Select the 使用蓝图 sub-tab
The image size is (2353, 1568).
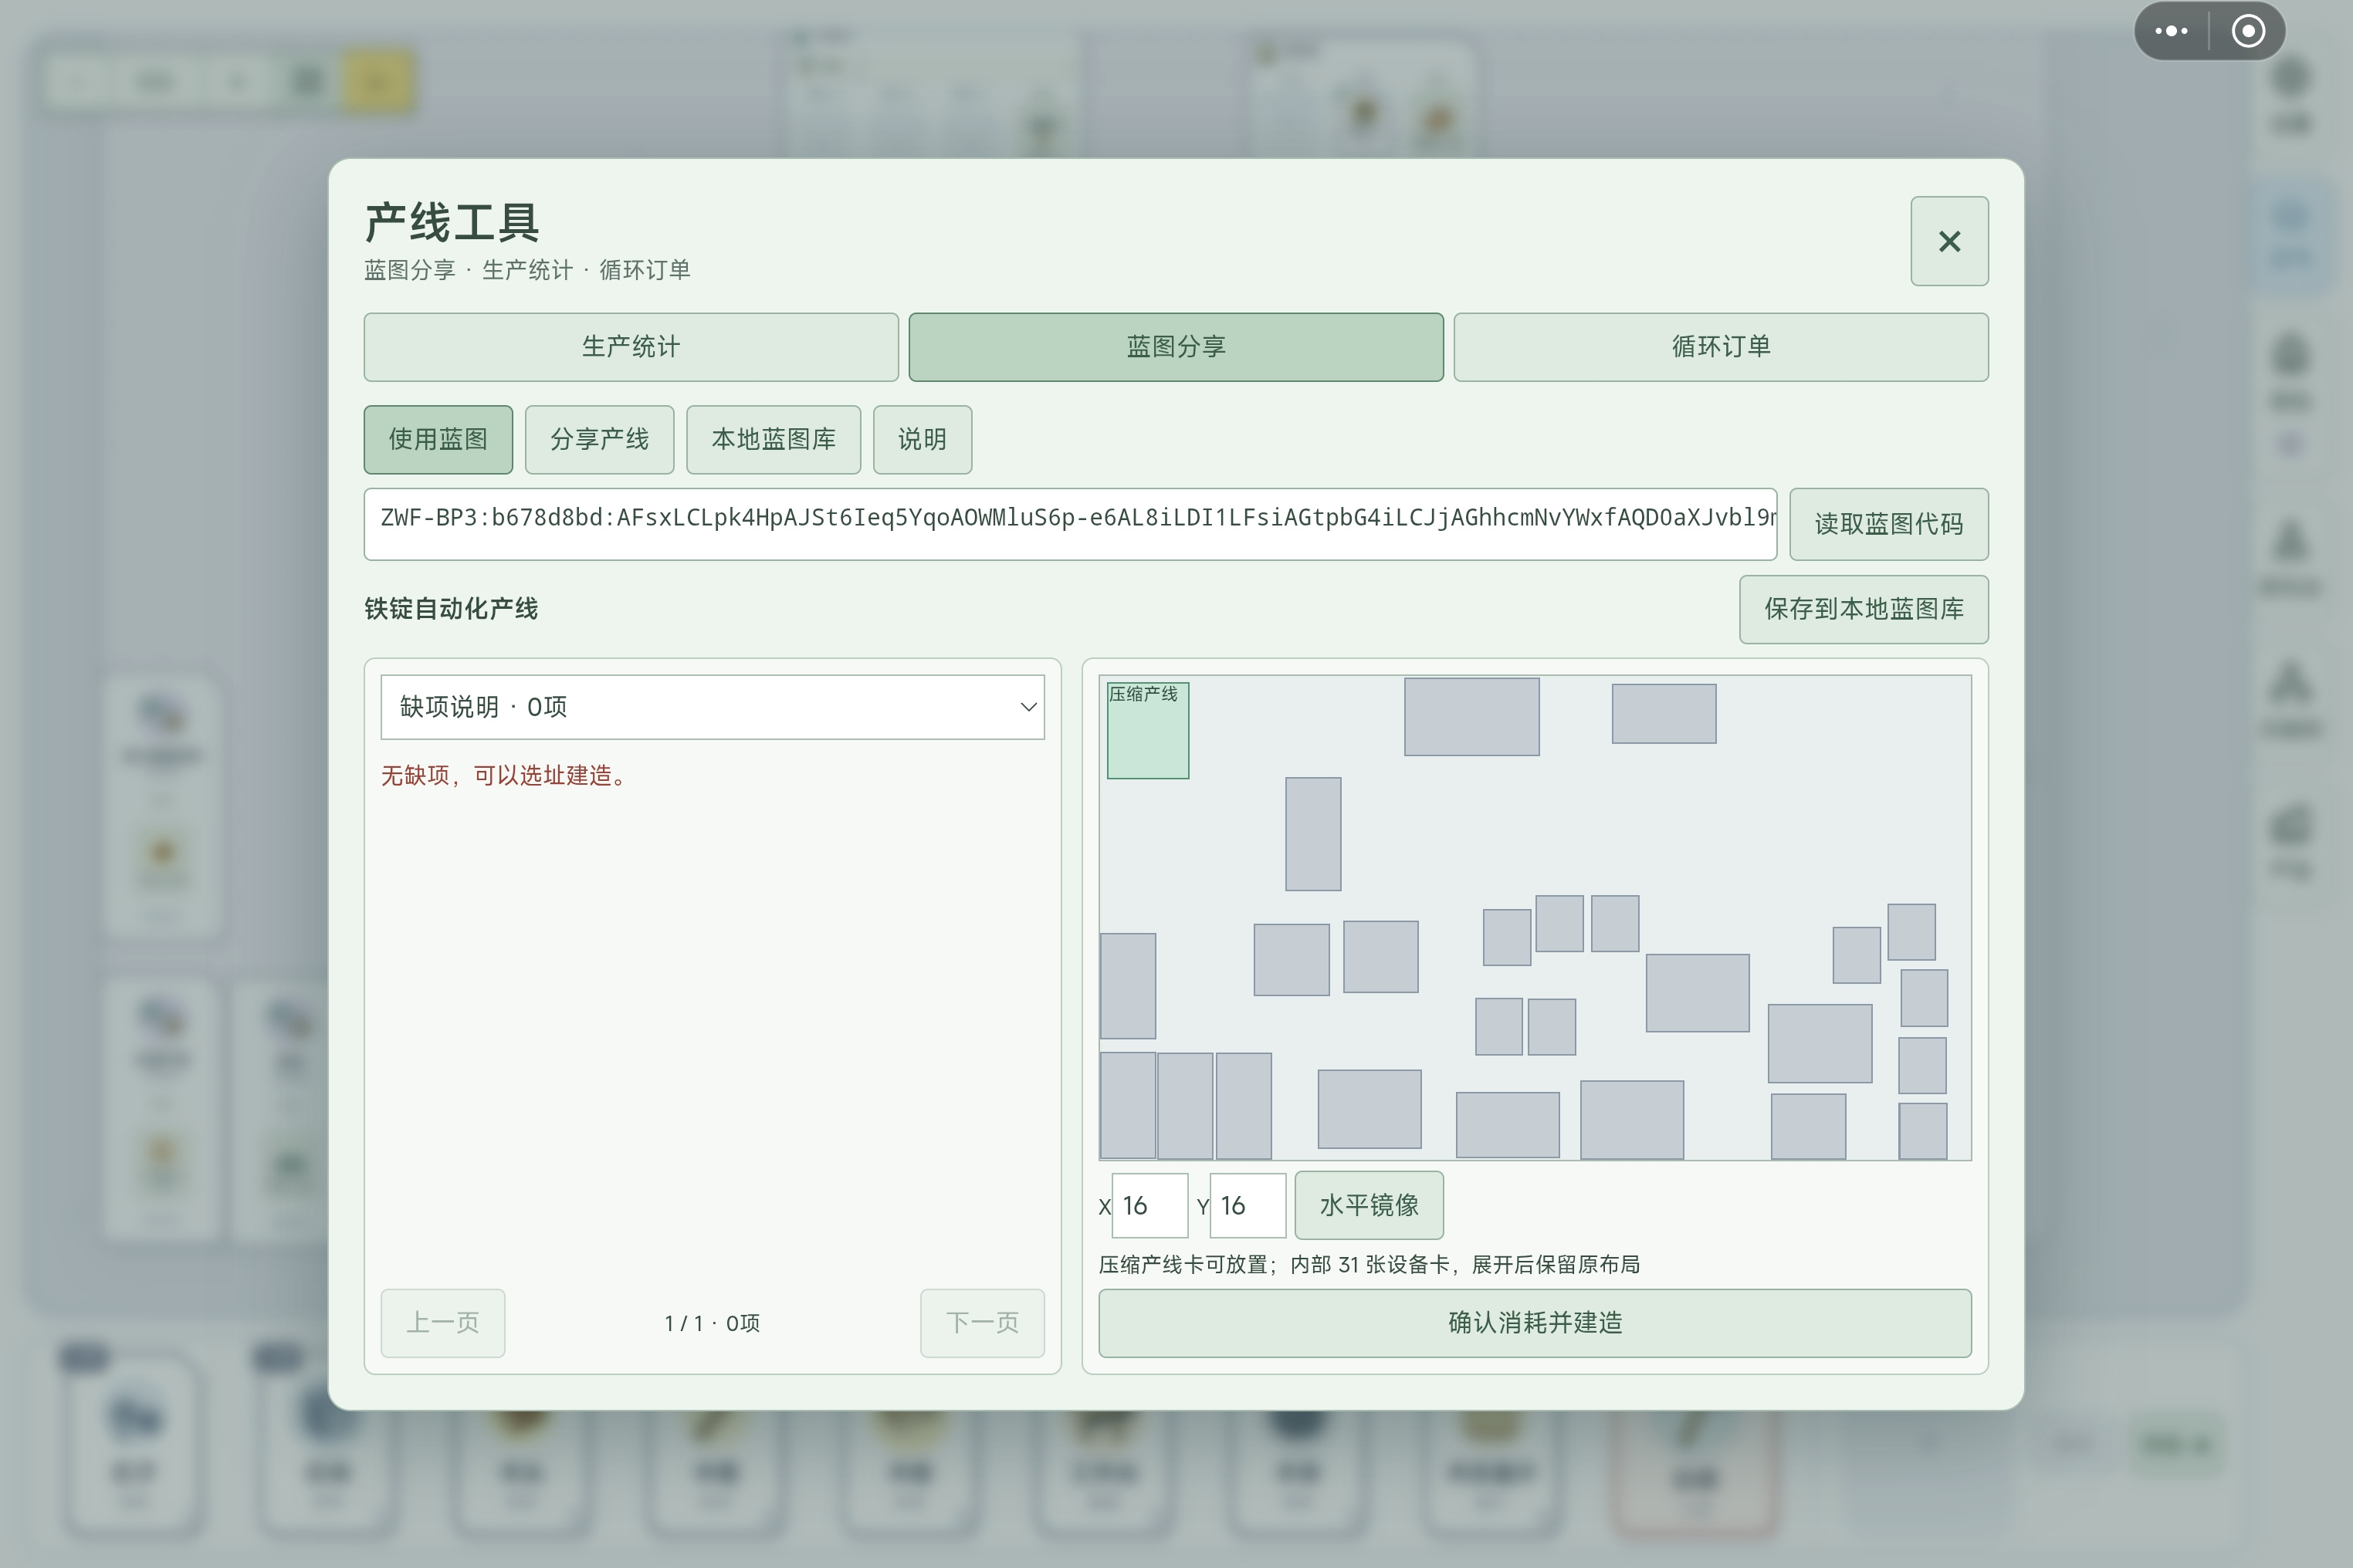point(438,439)
